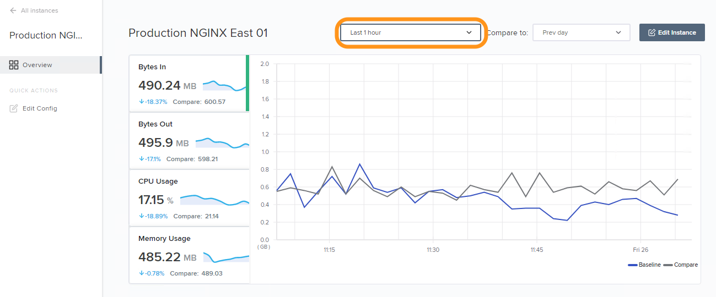Open Edit Config quick action

[33, 108]
